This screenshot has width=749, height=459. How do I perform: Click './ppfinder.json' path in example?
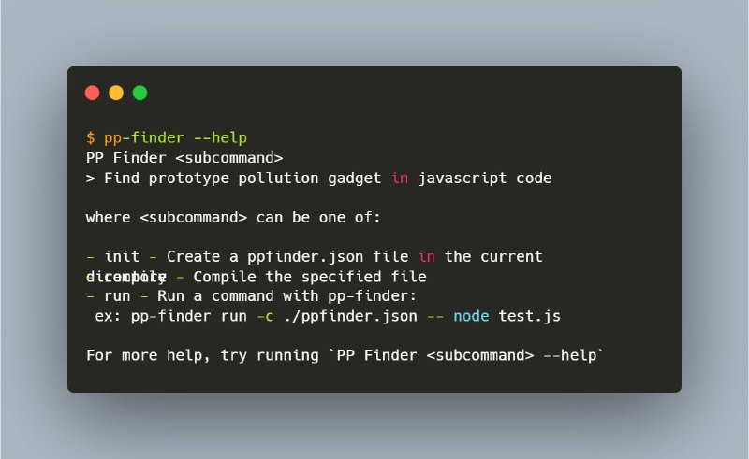(x=350, y=316)
